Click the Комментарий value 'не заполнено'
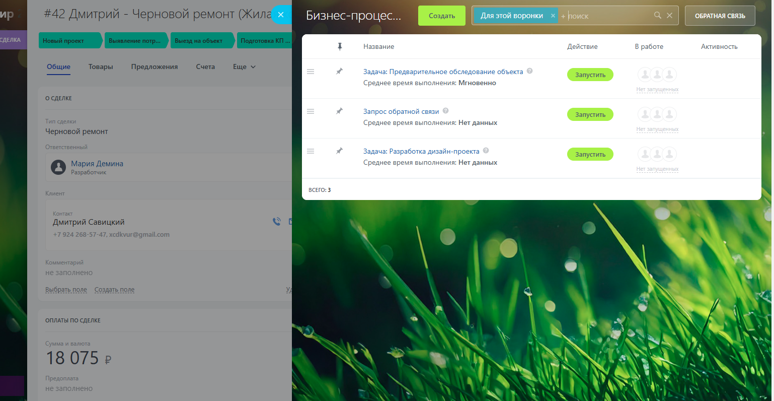The height and width of the screenshot is (401, 774). coord(69,273)
